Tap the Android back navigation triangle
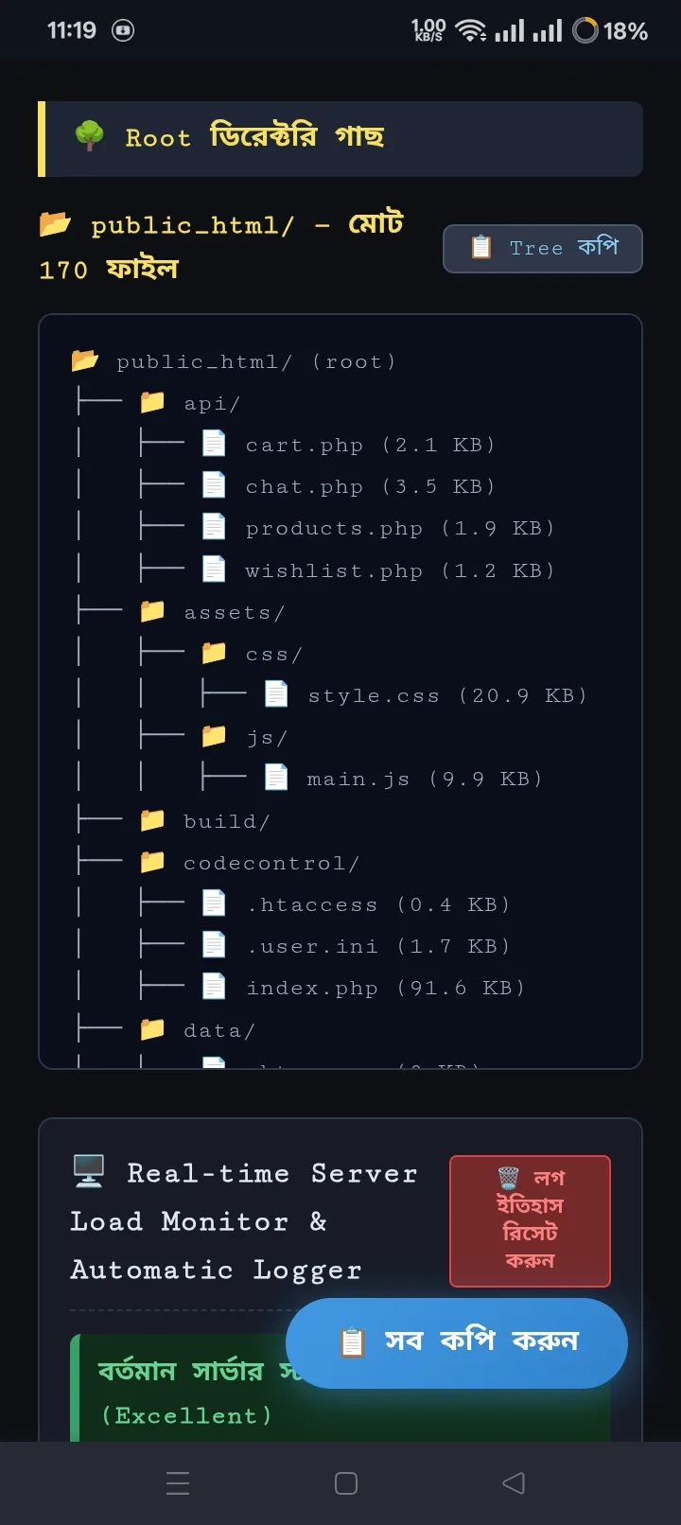This screenshot has height=1525, width=681. pyautogui.click(x=514, y=1482)
